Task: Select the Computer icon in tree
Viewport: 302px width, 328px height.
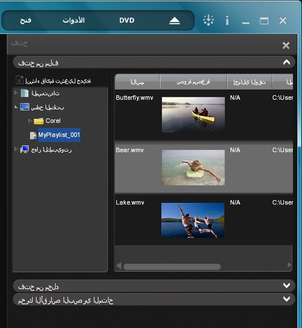Action: tap(24, 149)
